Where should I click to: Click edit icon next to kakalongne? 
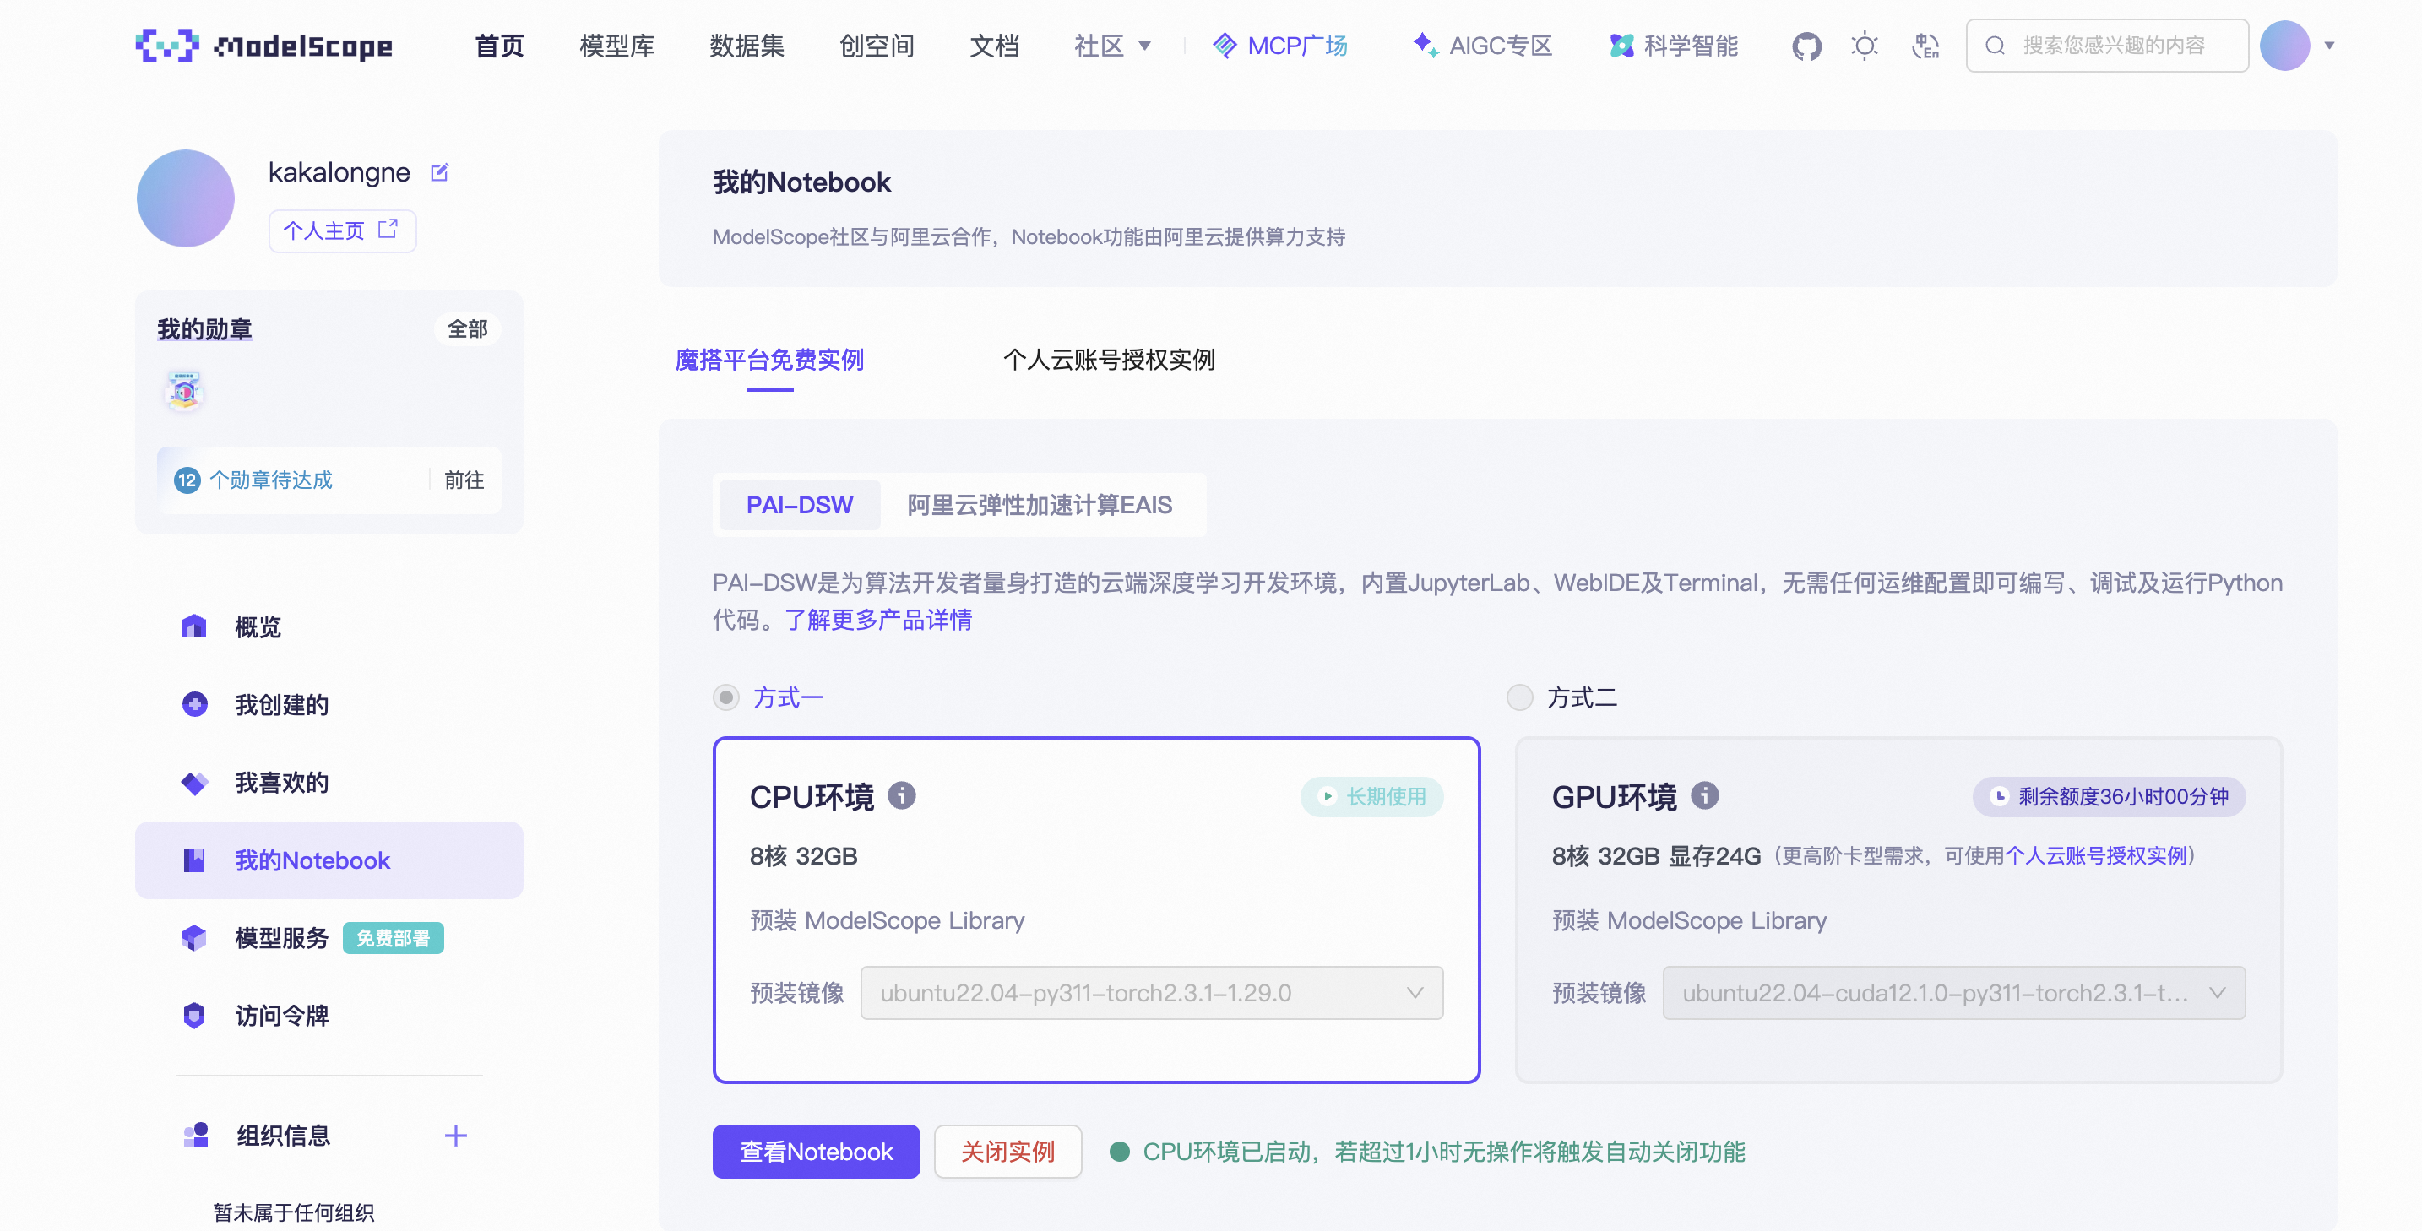(x=439, y=173)
